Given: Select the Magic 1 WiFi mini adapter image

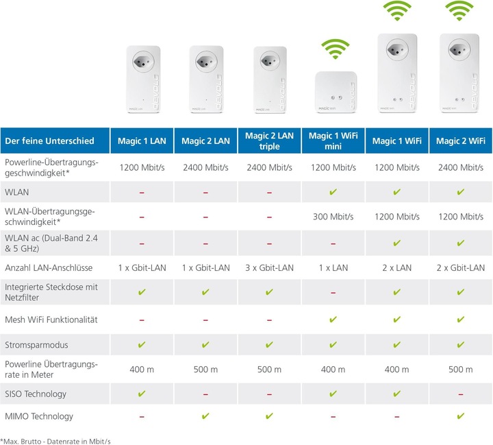Looking at the screenshot, I should (x=336, y=92).
